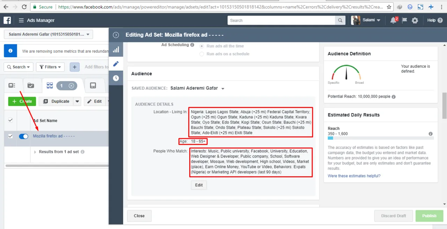This screenshot has height=229, width=447.
Task: Switch to the account overview tab
Action: point(12,86)
